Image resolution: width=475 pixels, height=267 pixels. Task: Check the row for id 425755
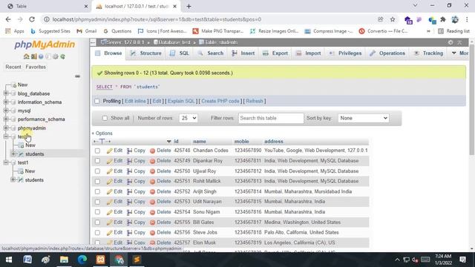[x=97, y=222]
